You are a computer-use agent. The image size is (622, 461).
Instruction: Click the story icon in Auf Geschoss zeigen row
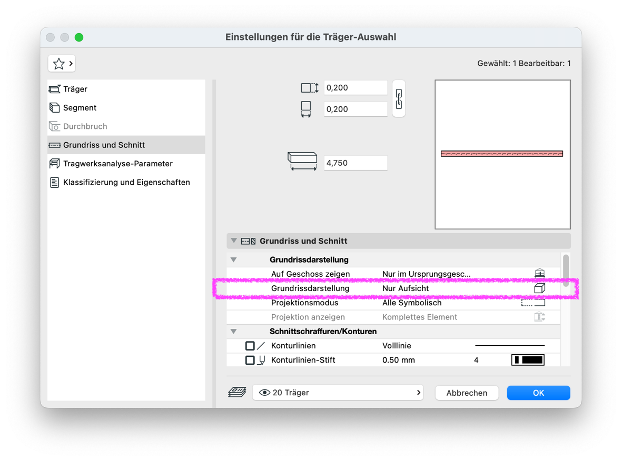(539, 274)
